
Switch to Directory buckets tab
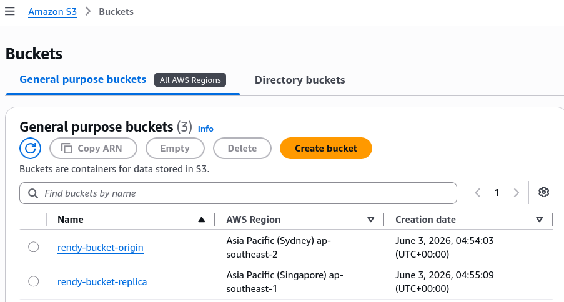[300, 80]
